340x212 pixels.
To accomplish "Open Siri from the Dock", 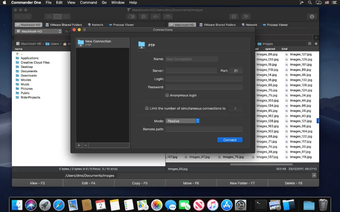I will [x=31, y=205].
